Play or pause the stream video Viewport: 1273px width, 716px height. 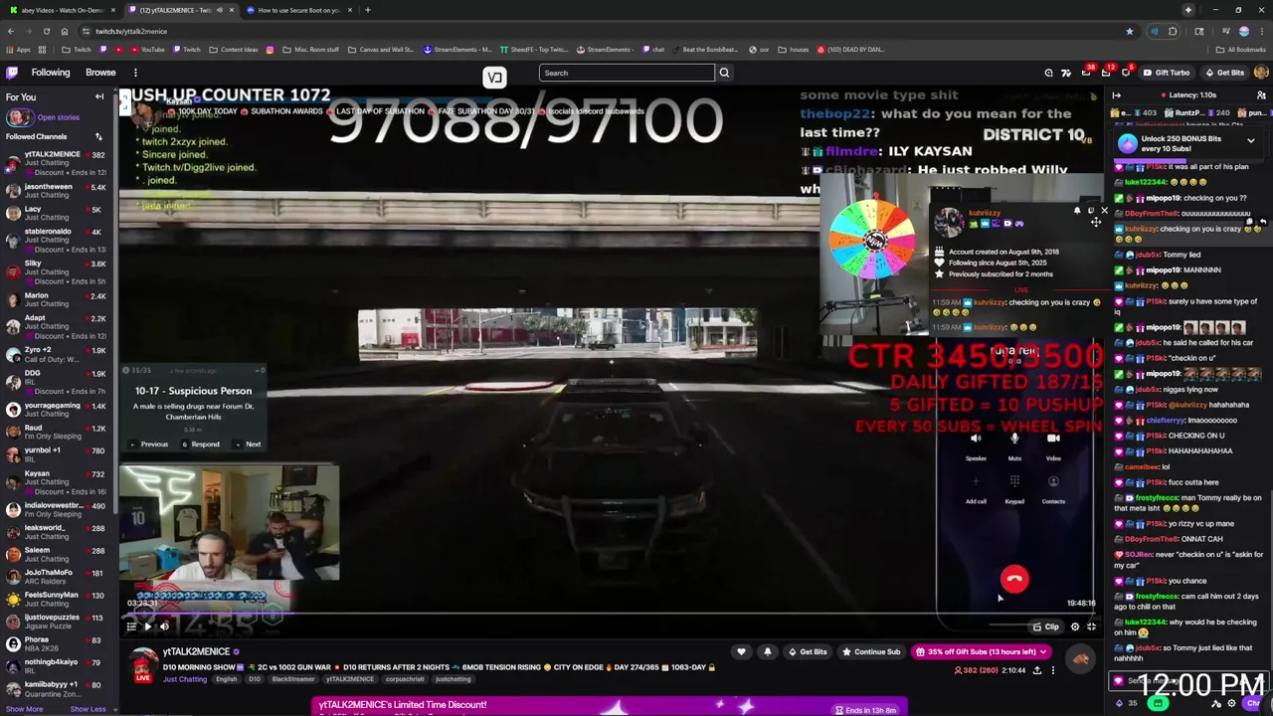coord(147,626)
